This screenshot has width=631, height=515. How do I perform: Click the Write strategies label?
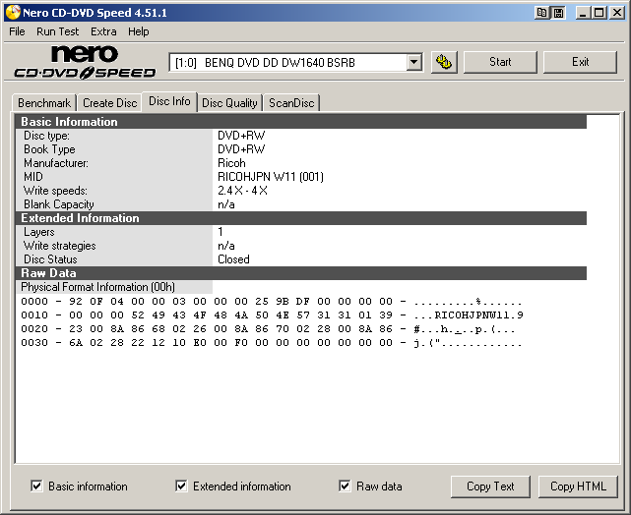(x=60, y=246)
